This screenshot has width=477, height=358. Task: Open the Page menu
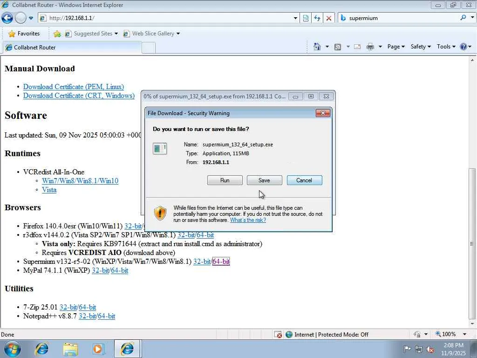pyautogui.click(x=396, y=47)
